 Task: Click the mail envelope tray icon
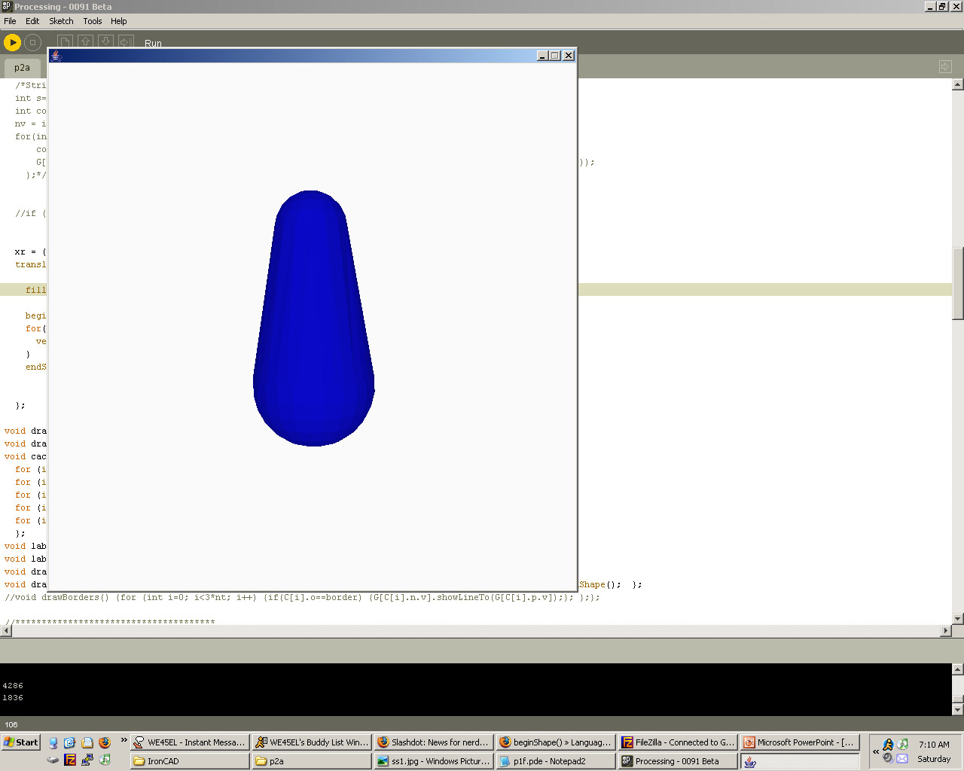pos(902,758)
